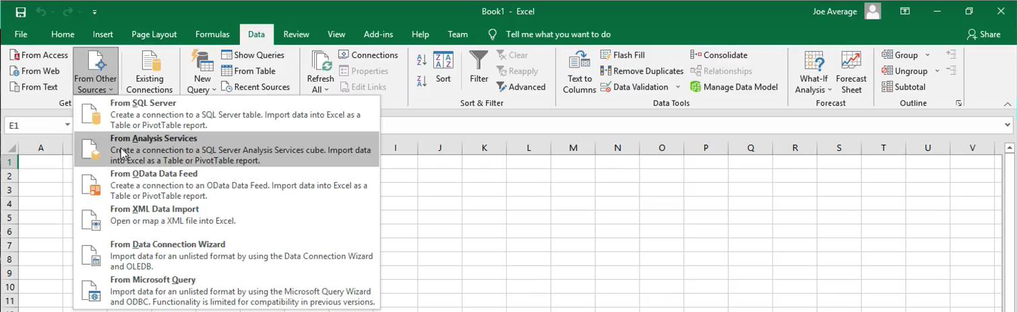Expand the Group dropdown arrow
The width and height of the screenshot is (1017, 312).
(927, 55)
